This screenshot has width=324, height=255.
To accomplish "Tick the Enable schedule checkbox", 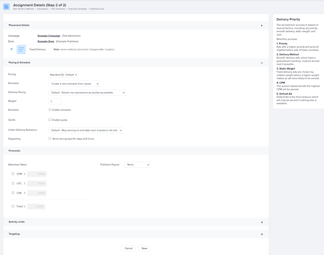I will [50, 110].
